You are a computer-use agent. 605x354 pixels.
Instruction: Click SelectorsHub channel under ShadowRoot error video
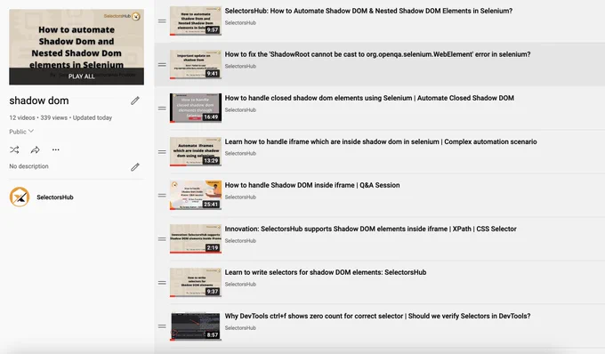point(240,67)
